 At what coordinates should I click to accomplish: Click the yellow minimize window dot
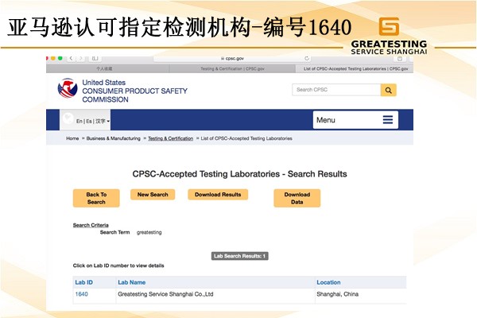click(53, 58)
